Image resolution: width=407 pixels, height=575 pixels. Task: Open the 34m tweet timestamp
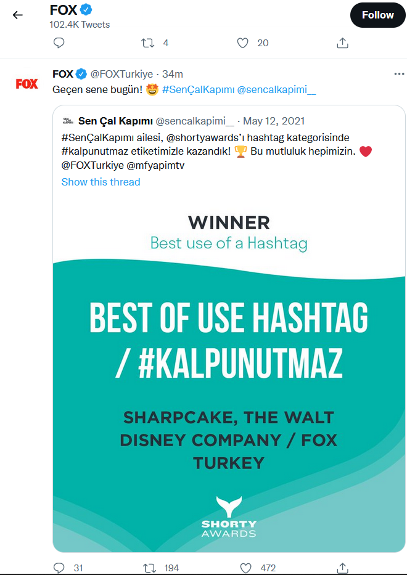[x=173, y=74]
